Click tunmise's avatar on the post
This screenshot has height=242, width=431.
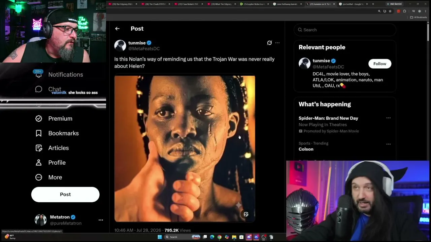coord(120,45)
